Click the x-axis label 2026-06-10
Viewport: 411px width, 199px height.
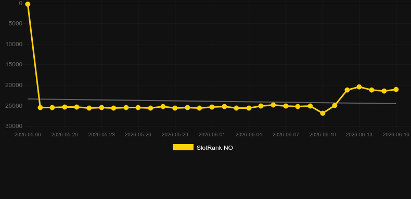click(x=323, y=135)
